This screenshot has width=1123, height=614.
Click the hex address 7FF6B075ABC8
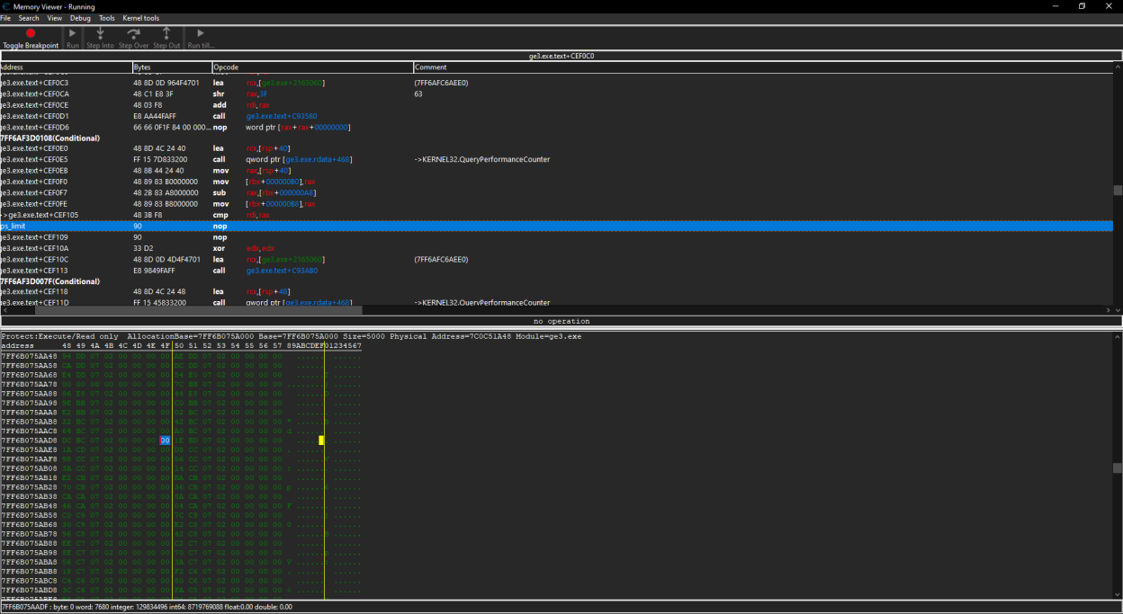29,581
